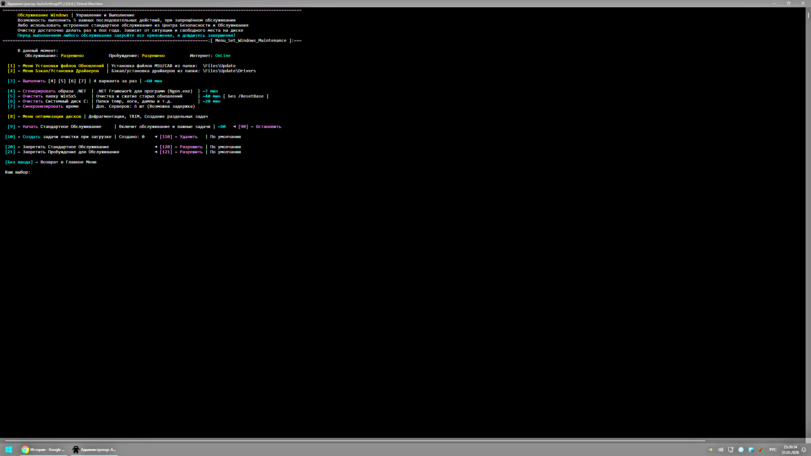This screenshot has width=811, height=456.
Task: Open the clock showing 23:26:54
Action: pyautogui.click(x=790, y=450)
